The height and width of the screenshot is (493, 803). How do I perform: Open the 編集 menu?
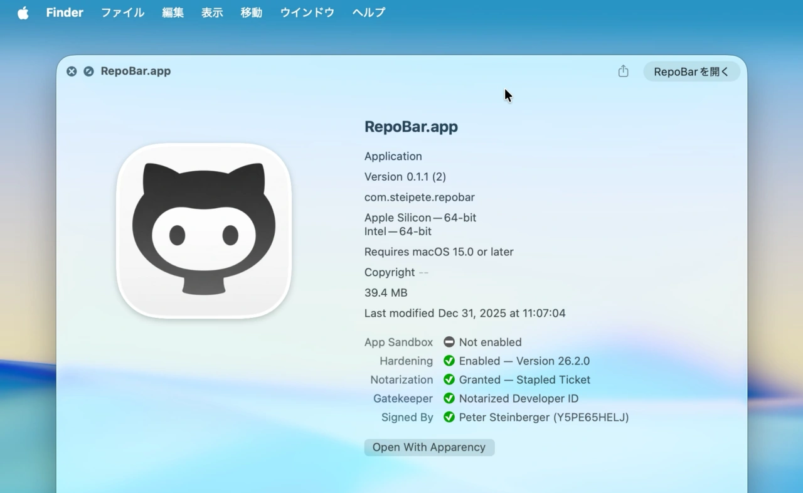click(x=173, y=13)
